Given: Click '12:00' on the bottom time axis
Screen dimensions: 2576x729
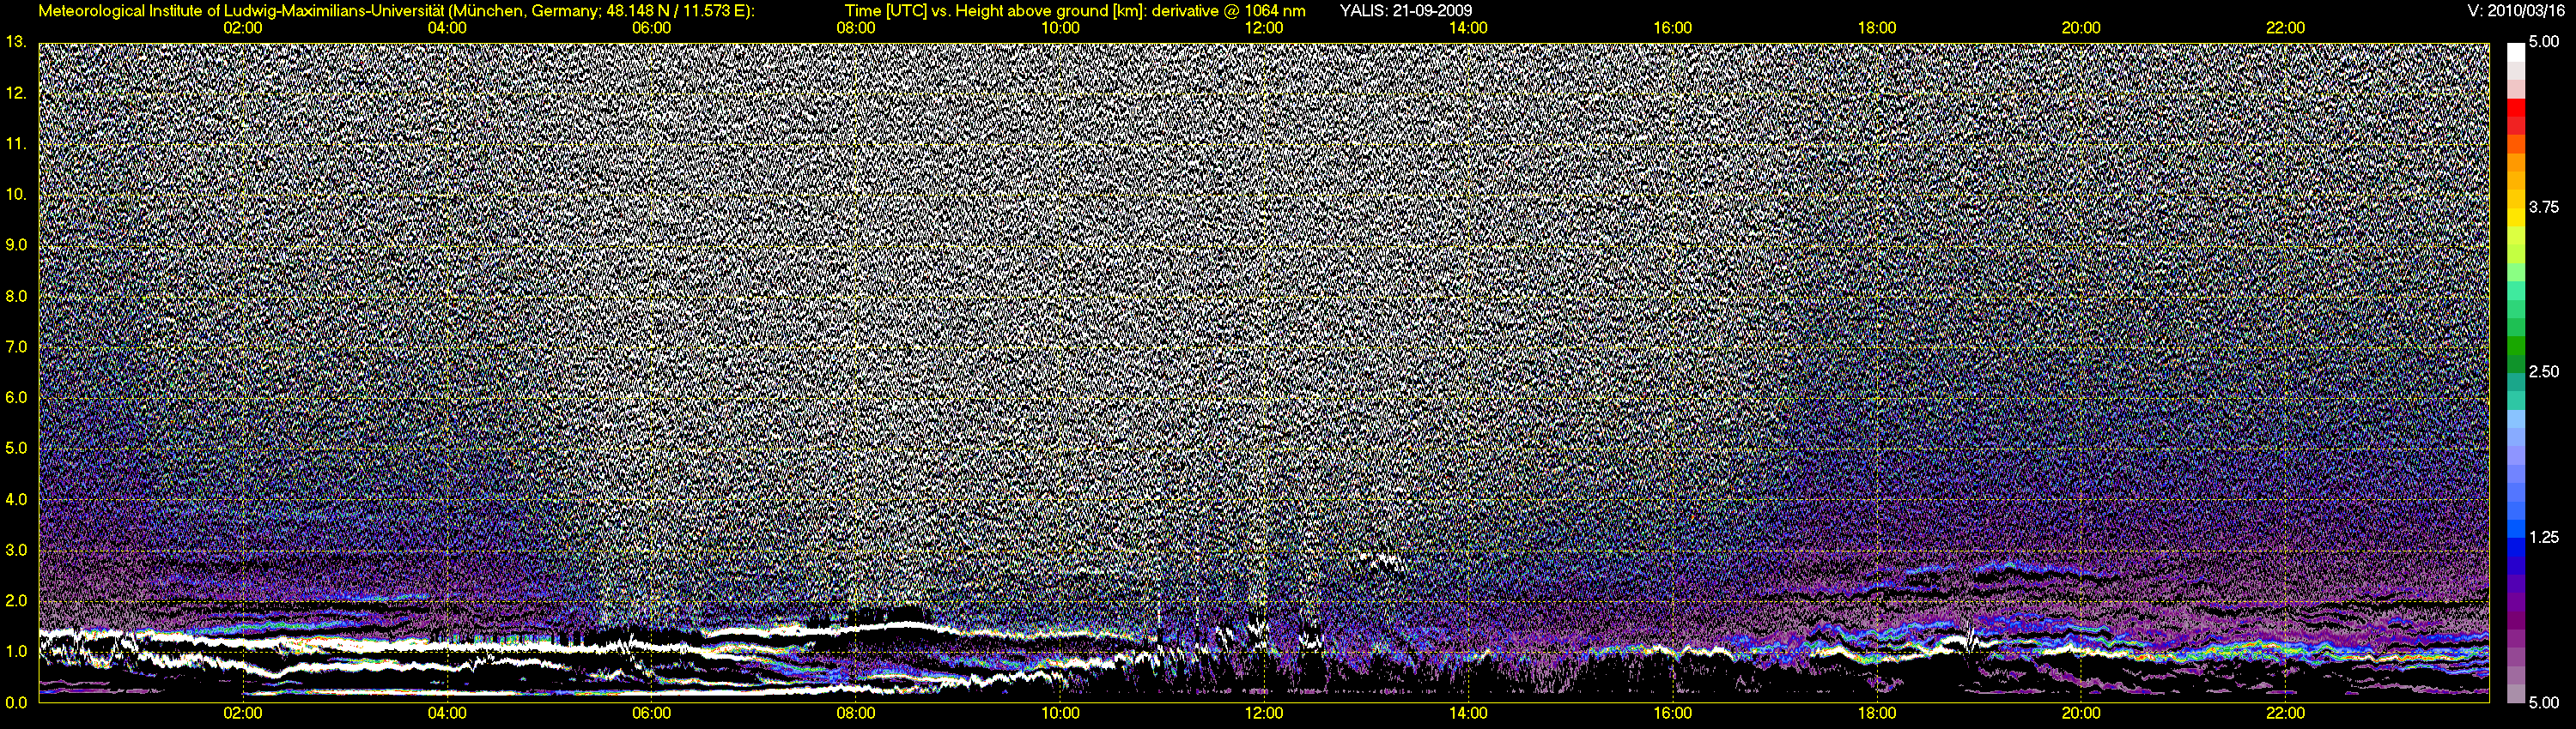Looking at the screenshot, I should (x=1264, y=713).
